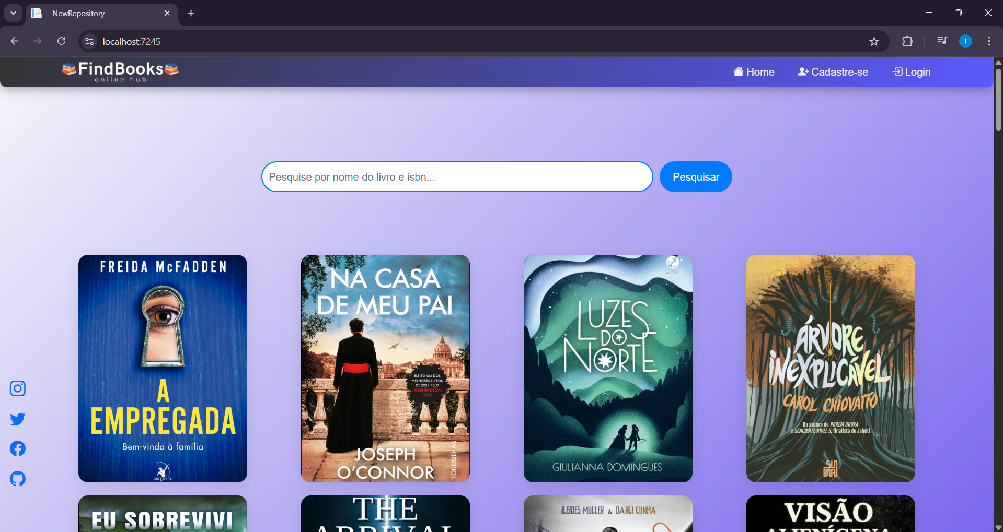
Task: Click the Pesquisar search button
Action: [696, 177]
